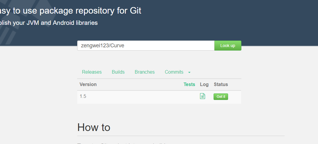The image size is (318, 144).
Task: Click the JVM and Android libraries subtitle
Action: click(x=49, y=23)
